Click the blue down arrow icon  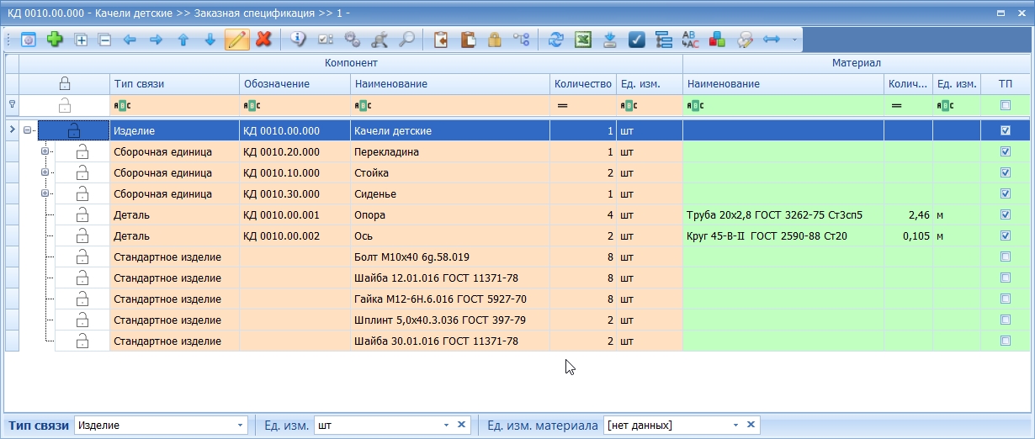[x=210, y=40]
